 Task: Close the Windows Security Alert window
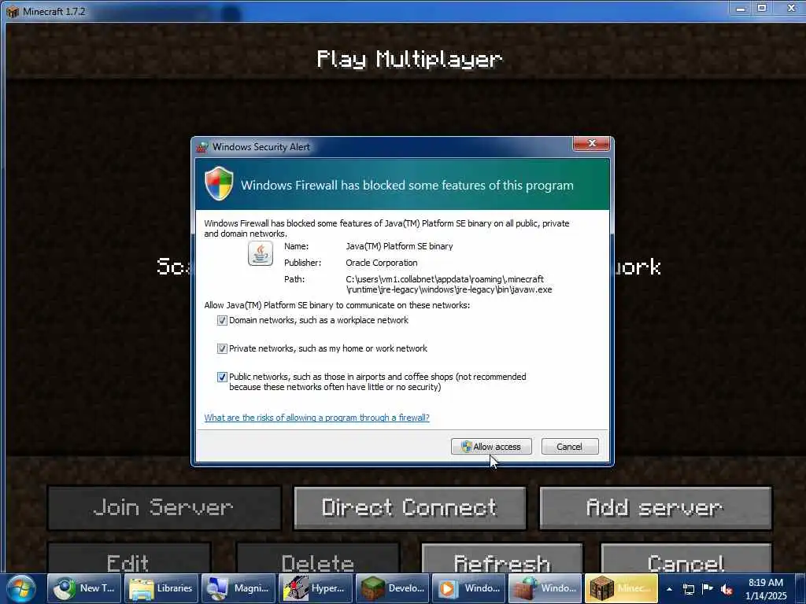tap(591, 143)
